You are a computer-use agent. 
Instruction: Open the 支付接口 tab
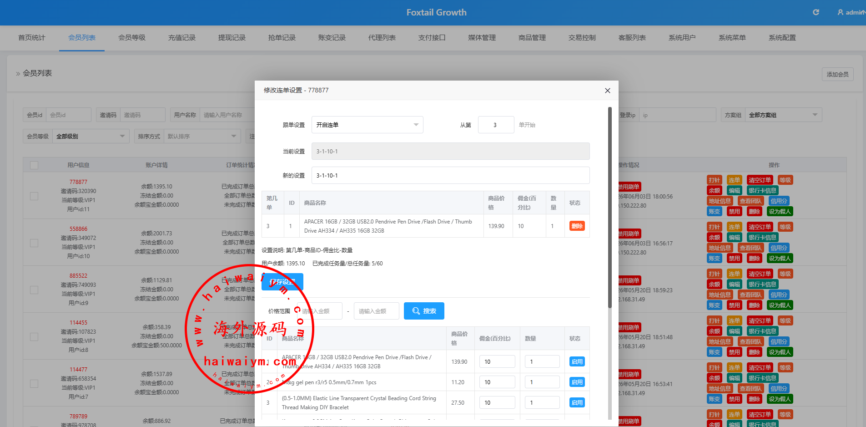click(x=432, y=38)
